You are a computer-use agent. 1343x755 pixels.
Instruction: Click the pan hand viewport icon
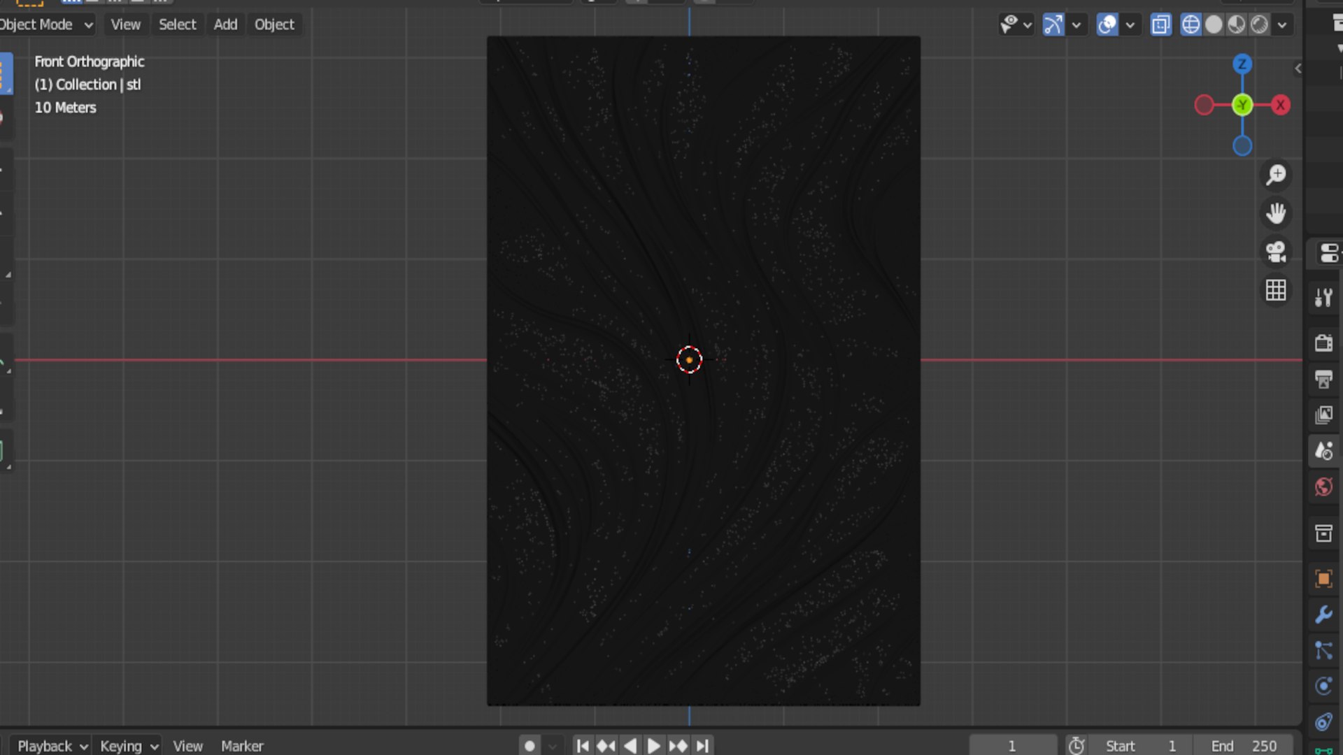point(1276,213)
